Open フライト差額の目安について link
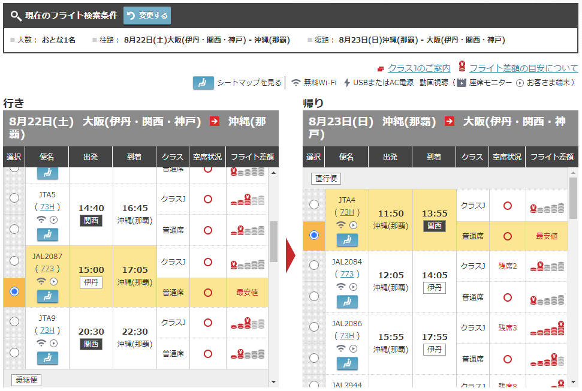The image size is (582, 391). pyautogui.click(x=523, y=68)
